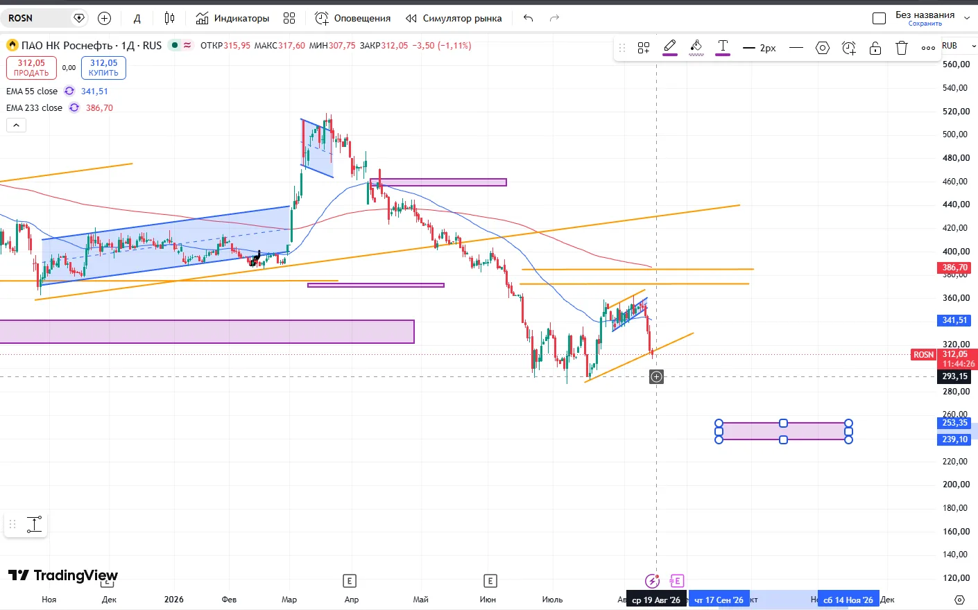
Task: Click the earnings E marker near Апр
Action: (x=350, y=581)
